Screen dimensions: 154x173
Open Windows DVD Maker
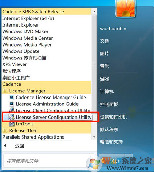[x=25, y=31]
